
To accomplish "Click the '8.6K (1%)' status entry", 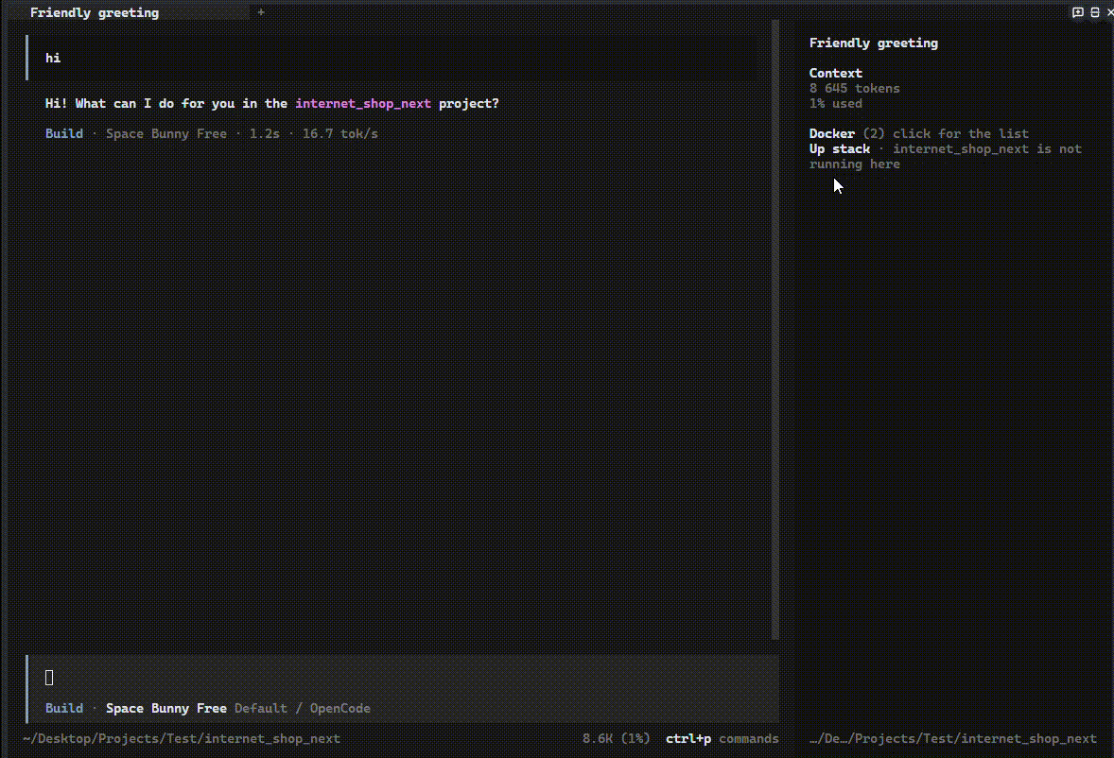I will click(616, 739).
